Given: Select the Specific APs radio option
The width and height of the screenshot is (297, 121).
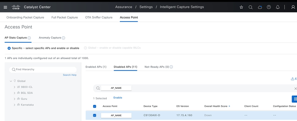Looking at the screenshot, I should click(x=9, y=48).
